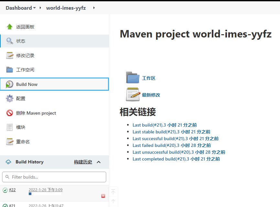Click the jump-to-top arrow in build list

[113, 192]
